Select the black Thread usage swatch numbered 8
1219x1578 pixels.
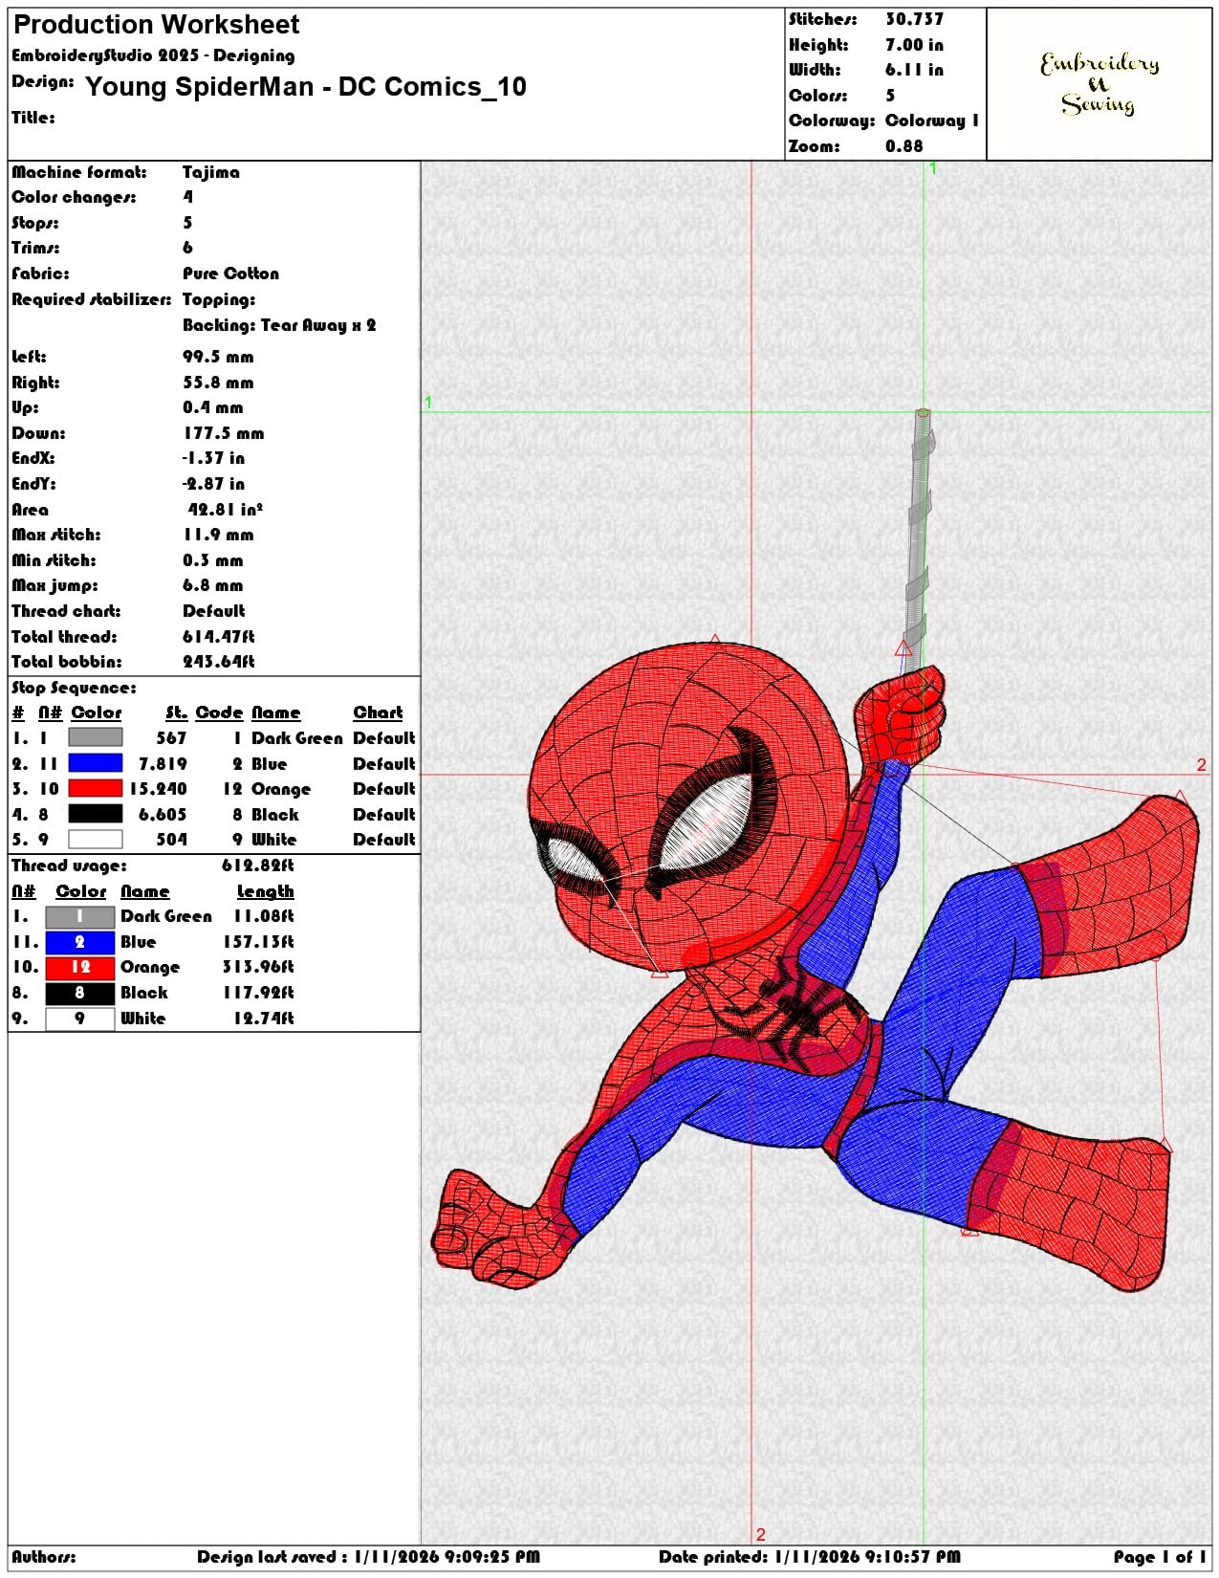coord(80,993)
